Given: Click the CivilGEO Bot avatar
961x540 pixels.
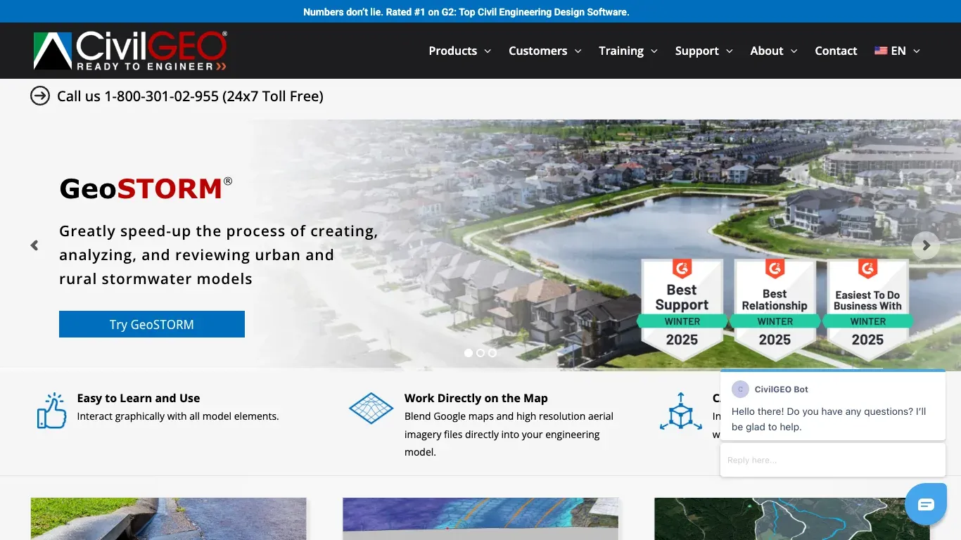Looking at the screenshot, I should [740, 390].
